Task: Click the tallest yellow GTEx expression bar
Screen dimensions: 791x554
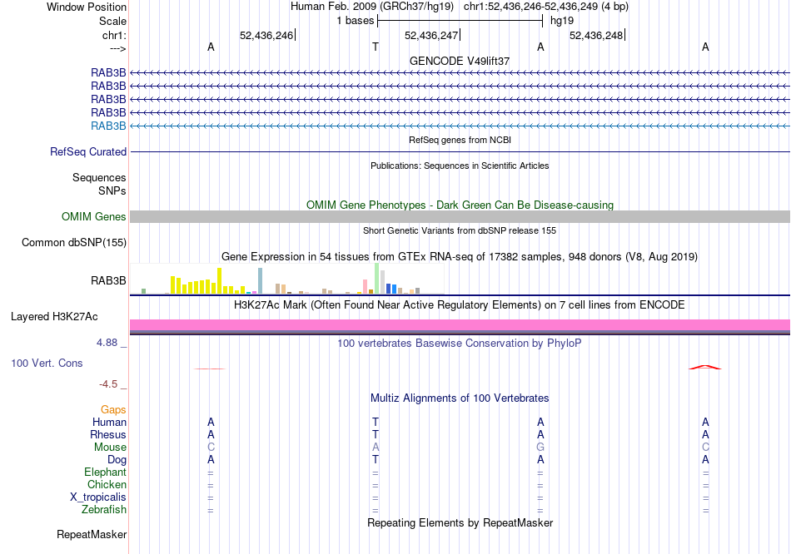Action: (220, 281)
